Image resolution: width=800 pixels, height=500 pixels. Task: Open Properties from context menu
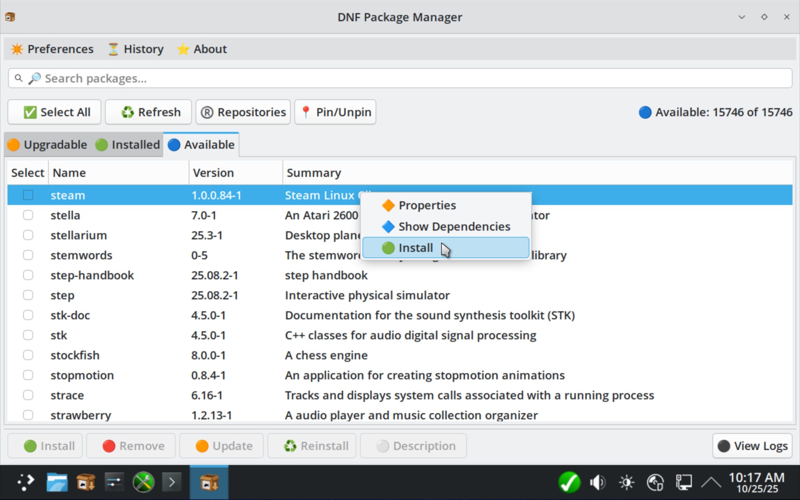(x=427, y=205)
